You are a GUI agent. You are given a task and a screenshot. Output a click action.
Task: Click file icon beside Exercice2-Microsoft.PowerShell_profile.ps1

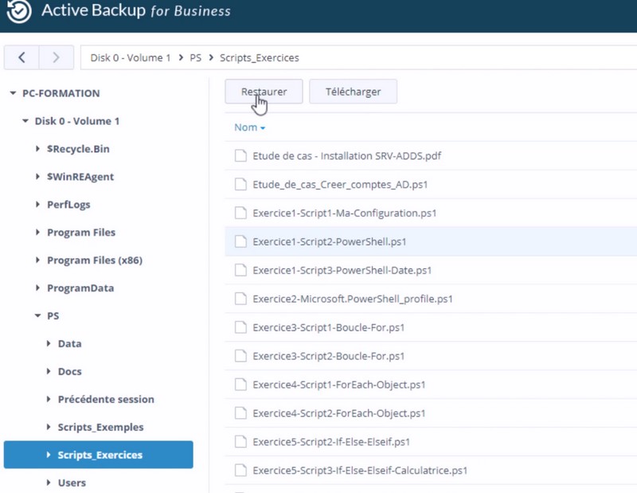(x=240, y=299)
